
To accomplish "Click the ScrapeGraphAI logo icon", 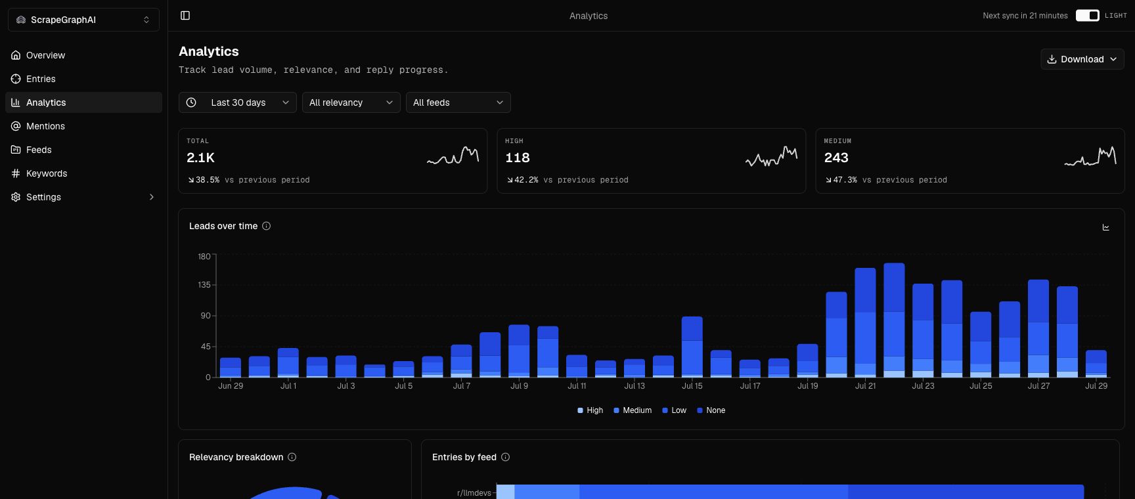I will tap(21, 20).
